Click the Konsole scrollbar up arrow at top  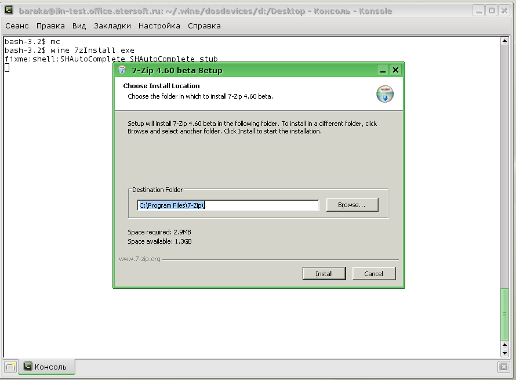point(504,41)
